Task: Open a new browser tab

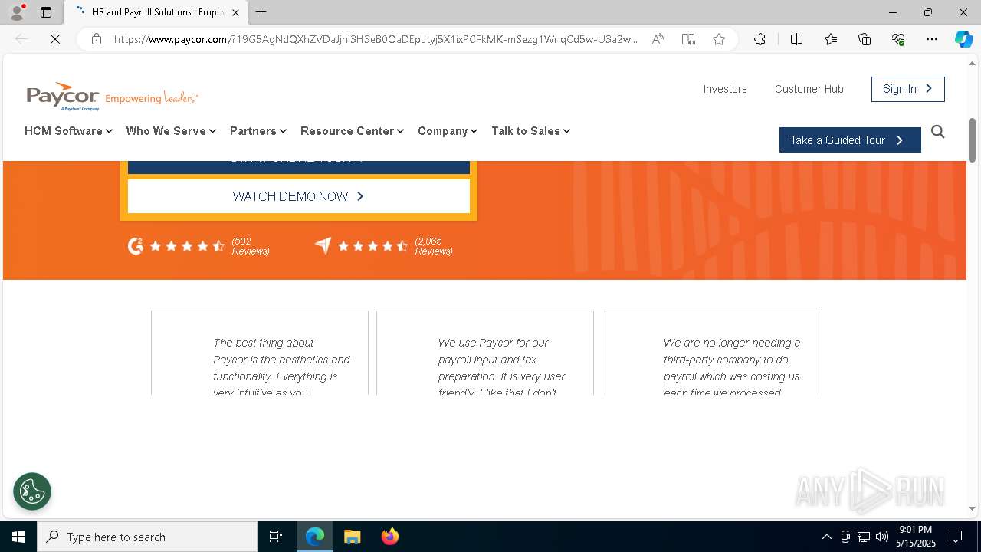Action: click(261, 12)
